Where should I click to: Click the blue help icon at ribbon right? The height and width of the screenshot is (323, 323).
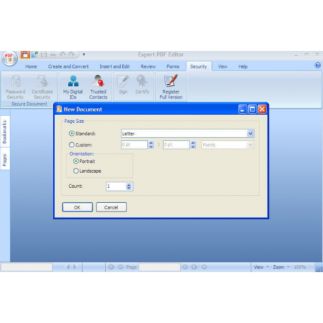coord(317,65)
